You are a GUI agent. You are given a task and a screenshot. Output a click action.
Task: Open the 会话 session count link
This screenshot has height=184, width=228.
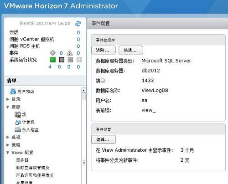coord(78,32)
